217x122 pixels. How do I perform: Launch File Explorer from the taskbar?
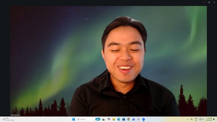pyautogui.click(x=114, y=119)
